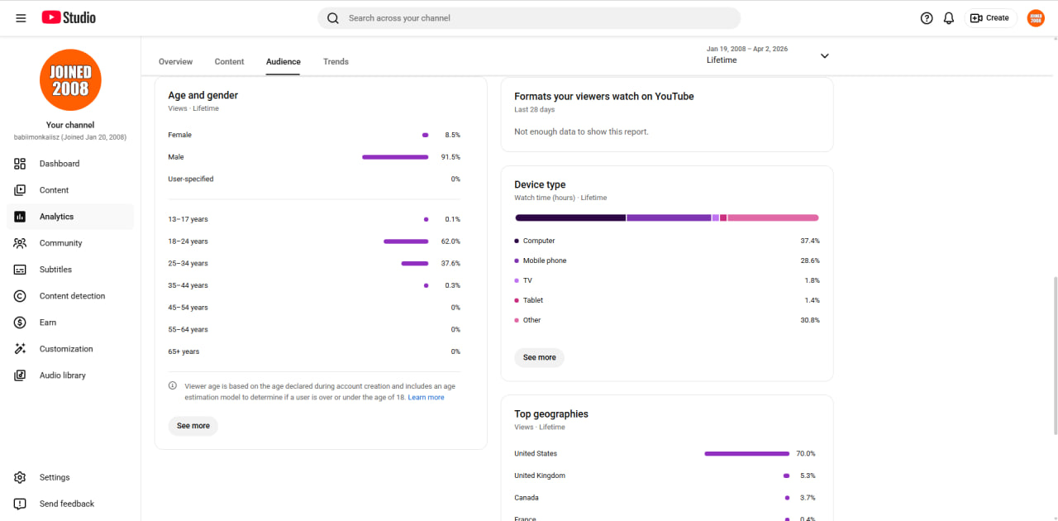
Task: Click the Dashboard sidebar icon
Action: [x=20, y=164]
